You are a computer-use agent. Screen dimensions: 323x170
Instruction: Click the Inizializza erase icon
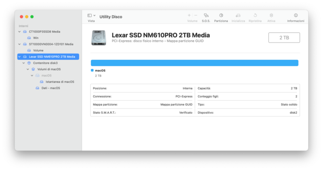pos(238,15)
